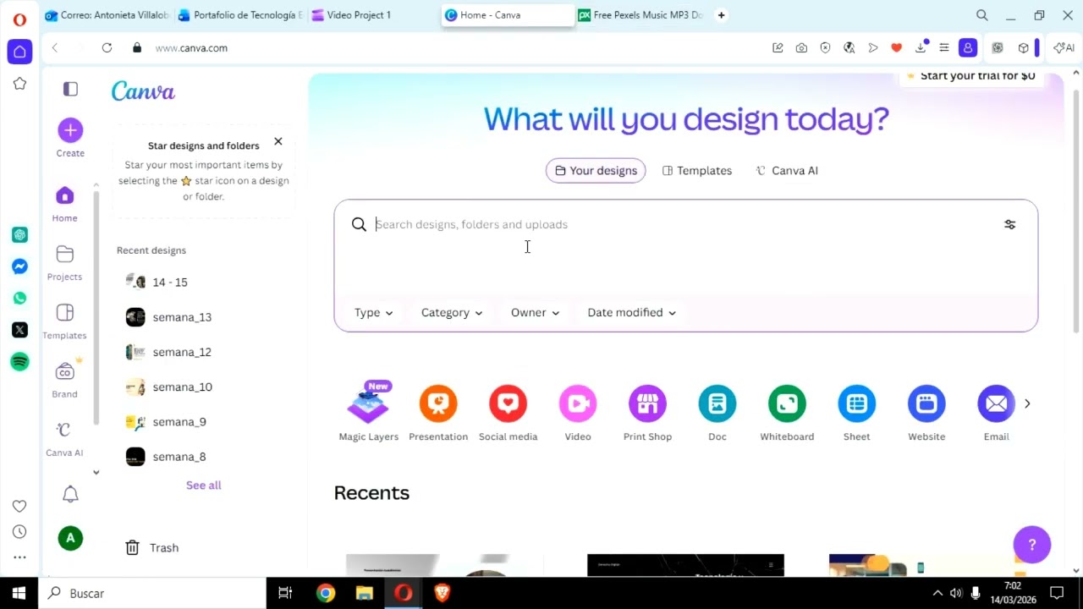
Task: Open the Trash folder
Action: 152,548
